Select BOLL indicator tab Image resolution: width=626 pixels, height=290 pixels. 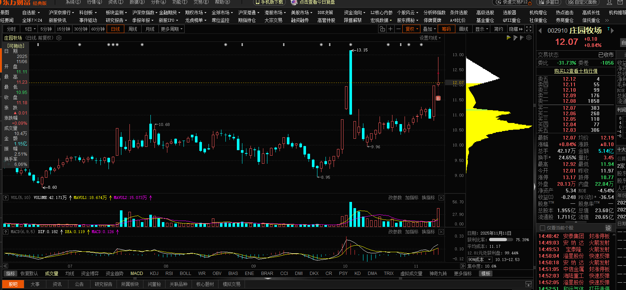185,273
